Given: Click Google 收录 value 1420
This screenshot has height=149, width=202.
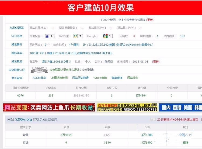Looking at the screenshot, I should [107, 135].
